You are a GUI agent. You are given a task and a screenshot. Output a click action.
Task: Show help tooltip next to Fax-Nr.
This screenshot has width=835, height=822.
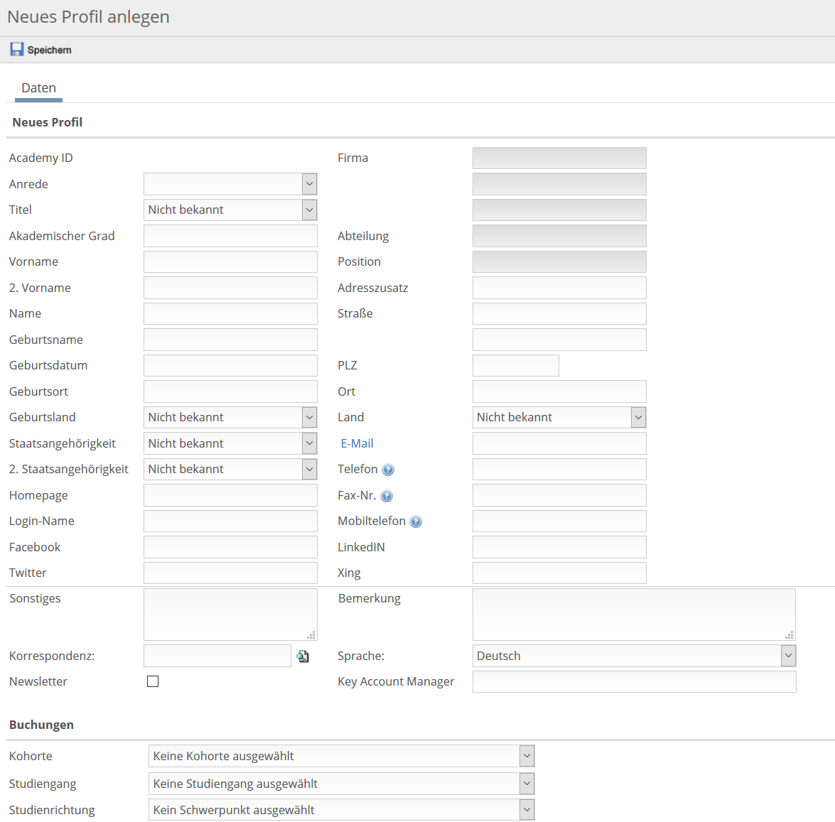387,496
